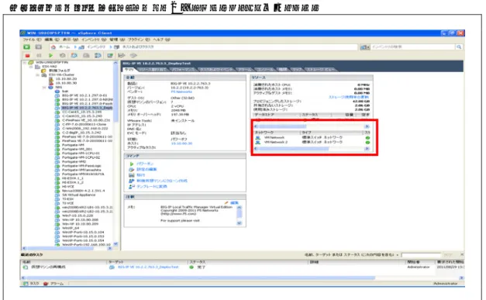Viewport: 486px width, 300px height.
Task: Collapse the WIN-U00DIPSFT9N root tree node
Action: click(25, 62)
